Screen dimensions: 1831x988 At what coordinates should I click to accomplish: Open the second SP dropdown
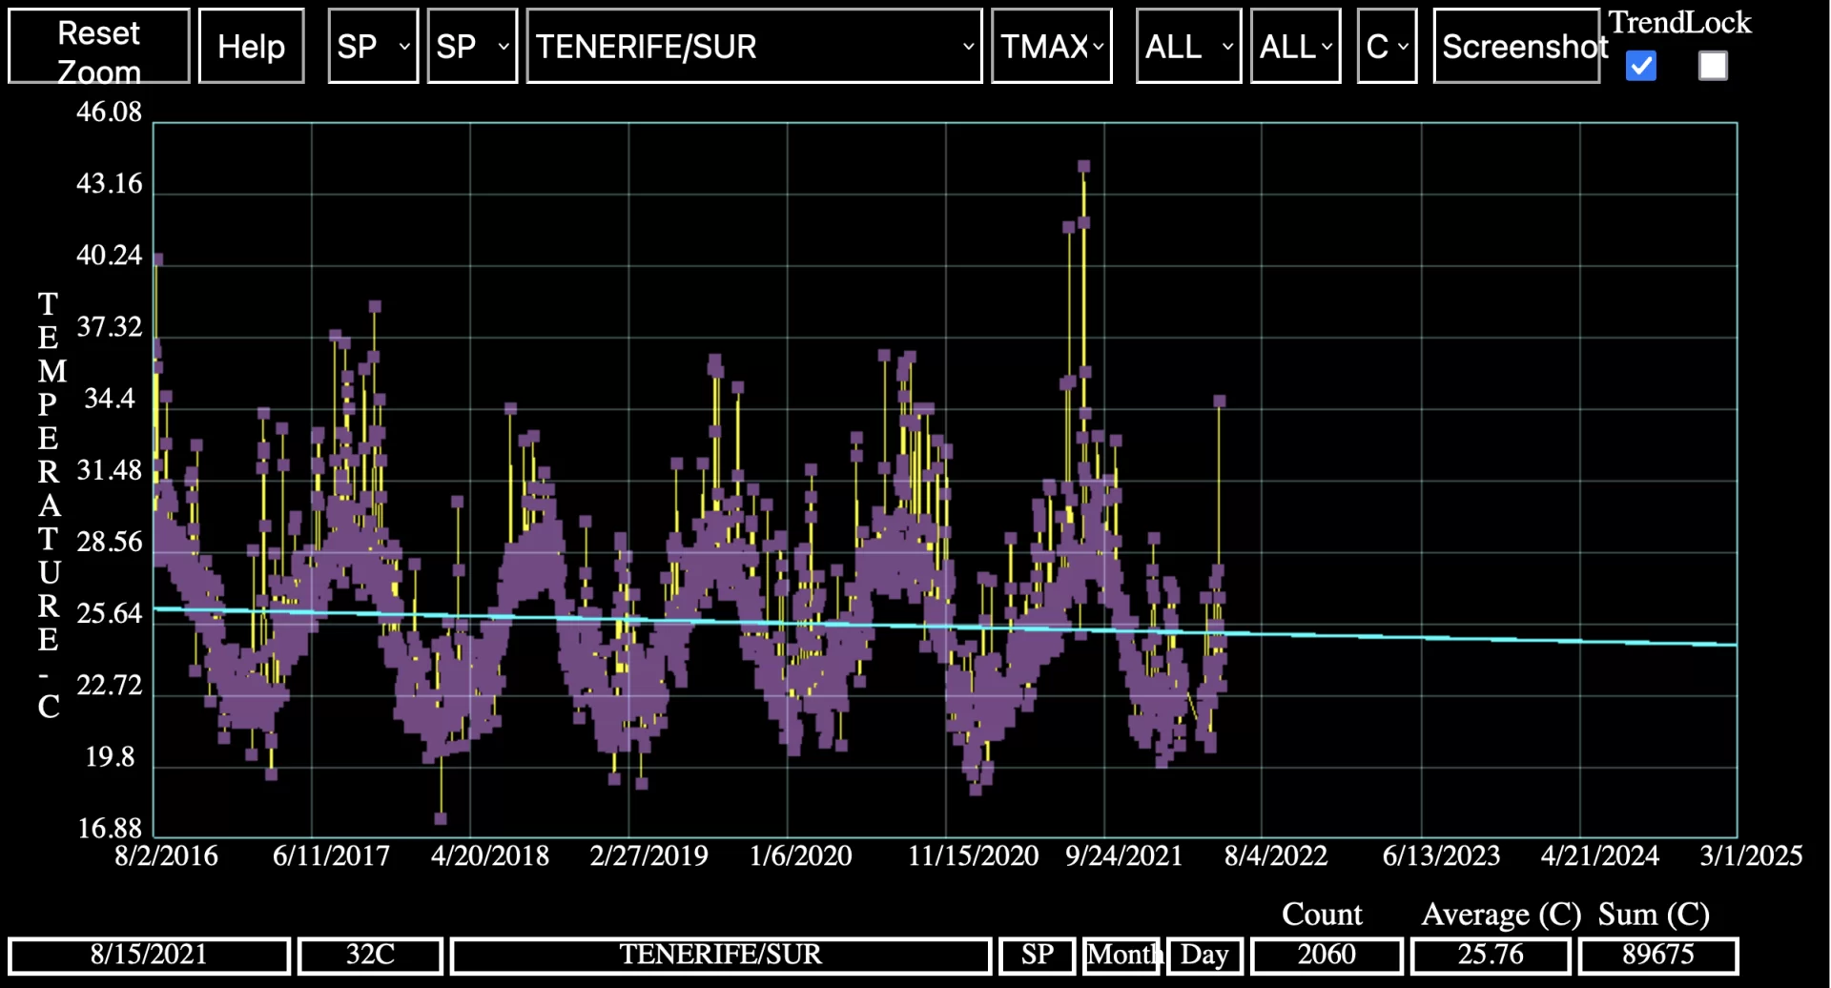471,45
